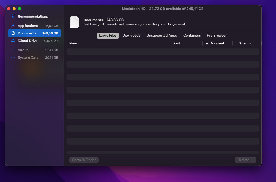Click the 406,6 MB iCloud Drive size
Screen dimensions: 276x182
point(51,41)
